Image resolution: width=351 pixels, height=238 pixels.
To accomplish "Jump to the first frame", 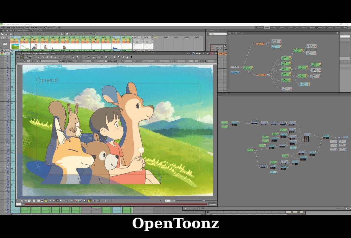I will [50, 201].
